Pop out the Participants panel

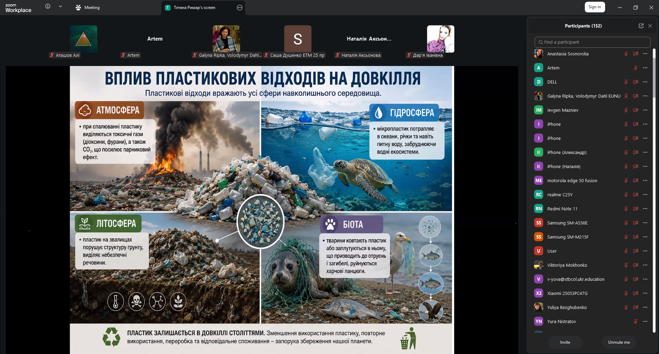[x=641, y=26]
